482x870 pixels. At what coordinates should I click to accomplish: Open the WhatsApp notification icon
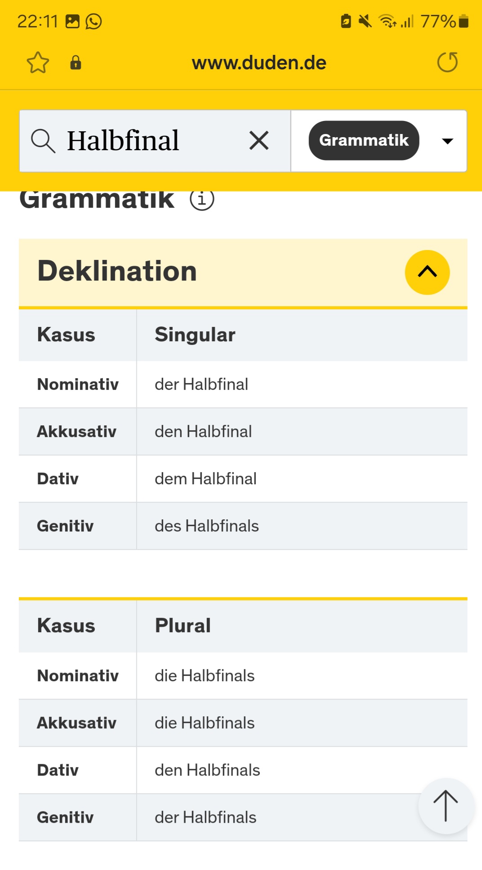(x=94, y=21)
